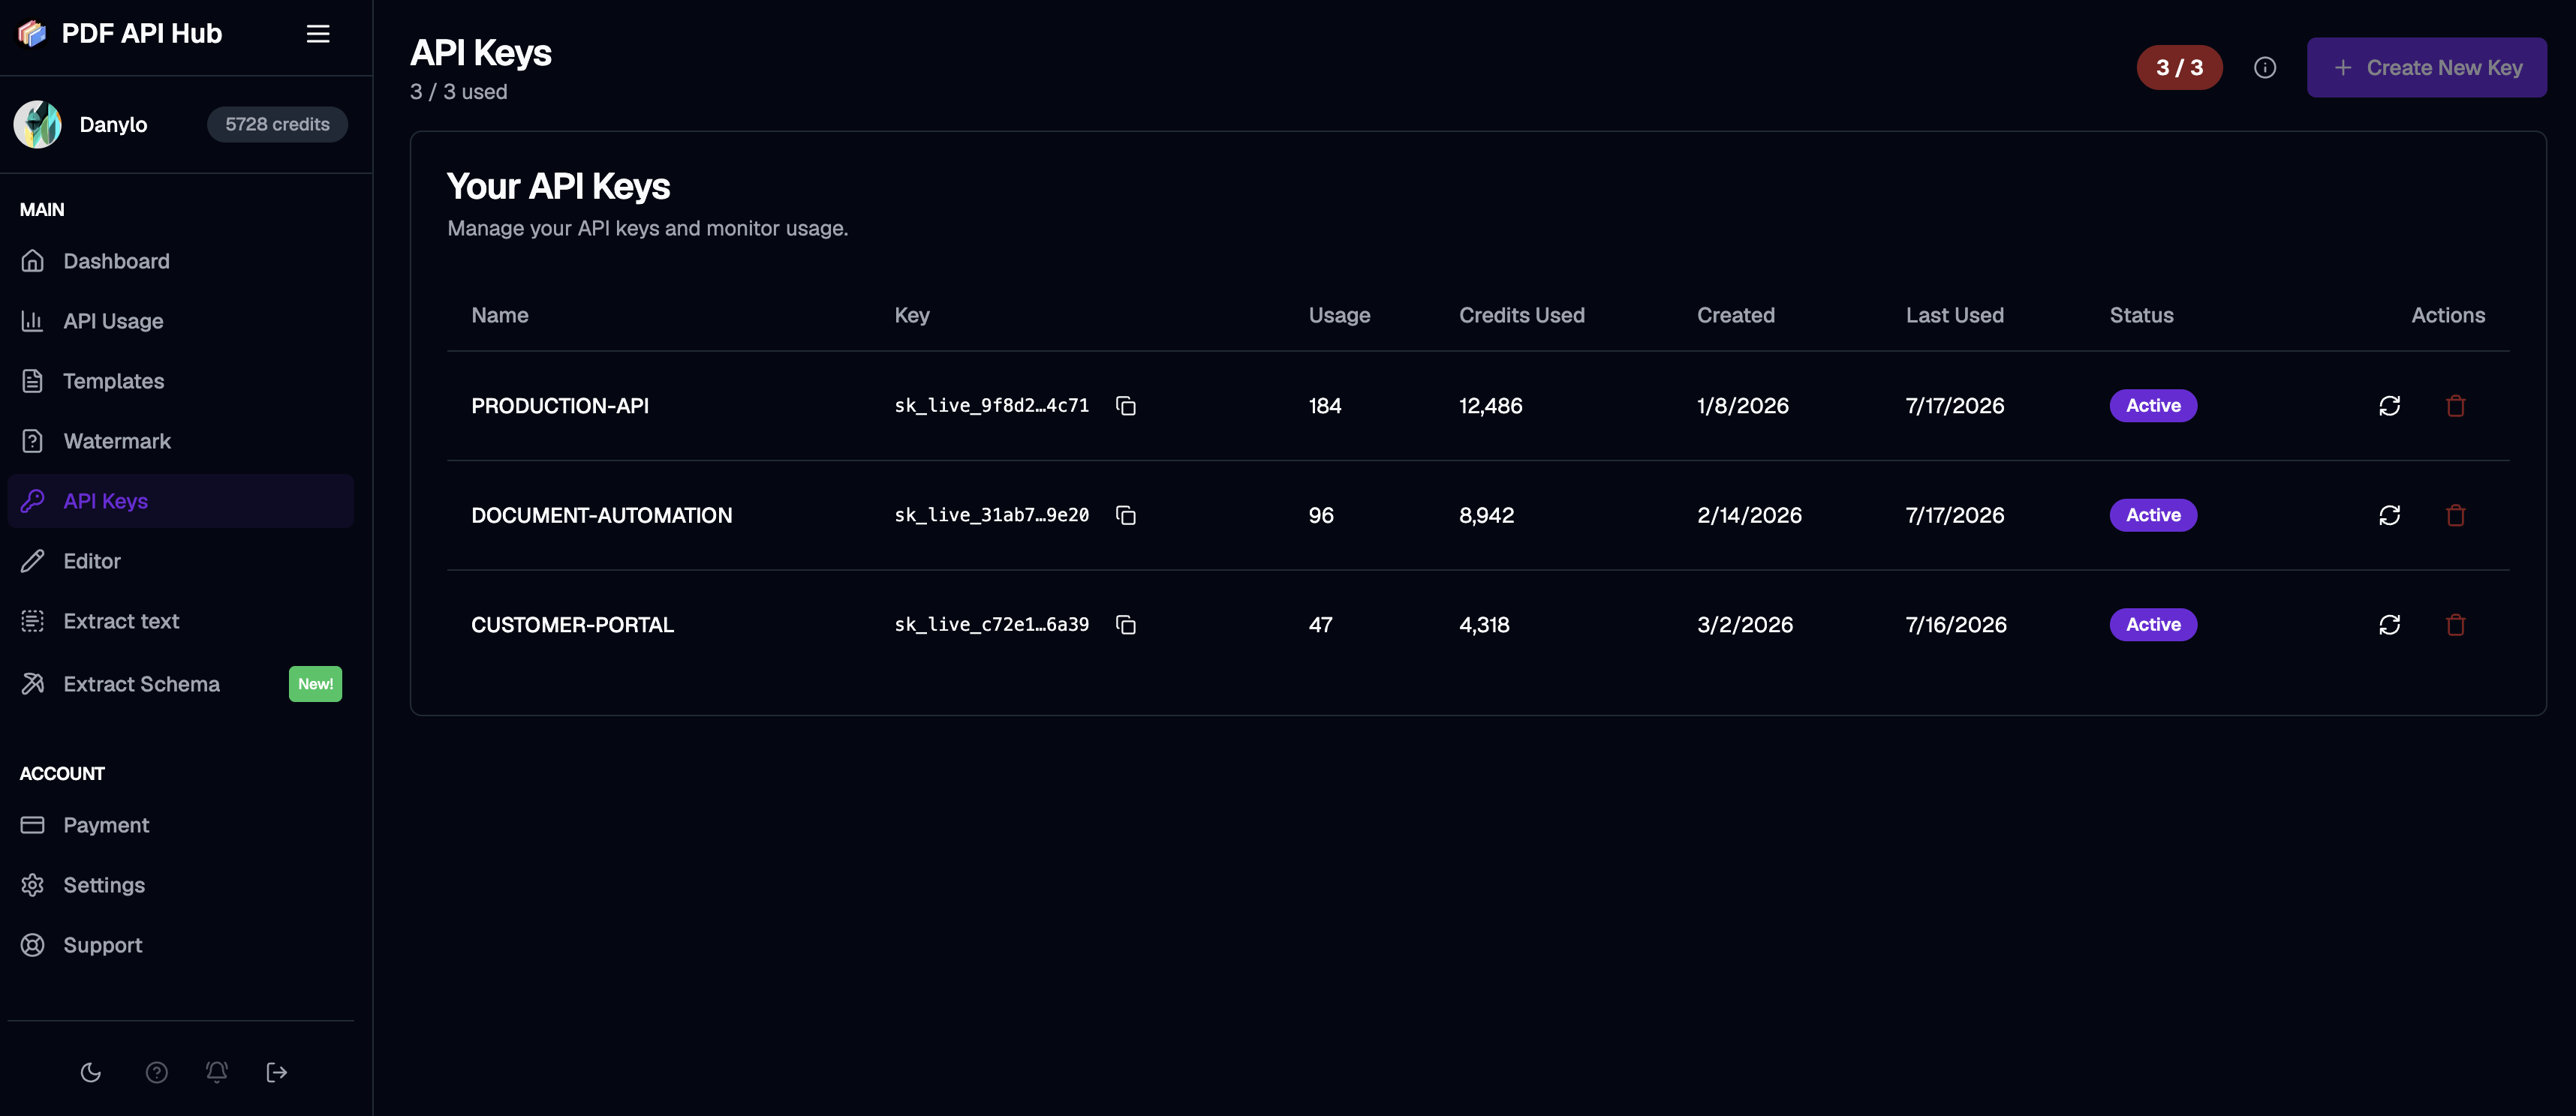Viewport: 2576px width, 1116px height.
Task: Select key text sk_live_31ab7…9e20
Action: [991, 514]
